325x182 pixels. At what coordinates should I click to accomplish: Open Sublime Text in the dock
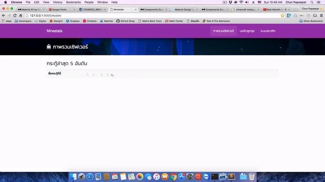[x=232, y=176]
